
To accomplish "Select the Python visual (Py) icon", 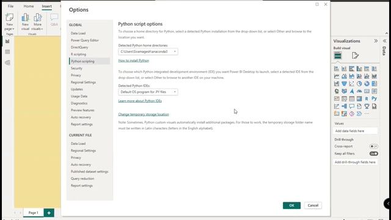I will [375, 98].
